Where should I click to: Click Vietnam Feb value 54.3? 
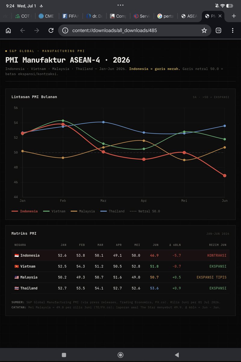(80, 266)
